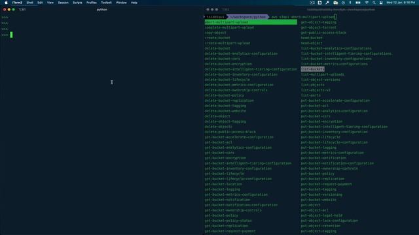419x235 pixels.
Task: Click the list-bucket-intelligent-tiering-configurations entry
Action: click(x=346, y=54)
